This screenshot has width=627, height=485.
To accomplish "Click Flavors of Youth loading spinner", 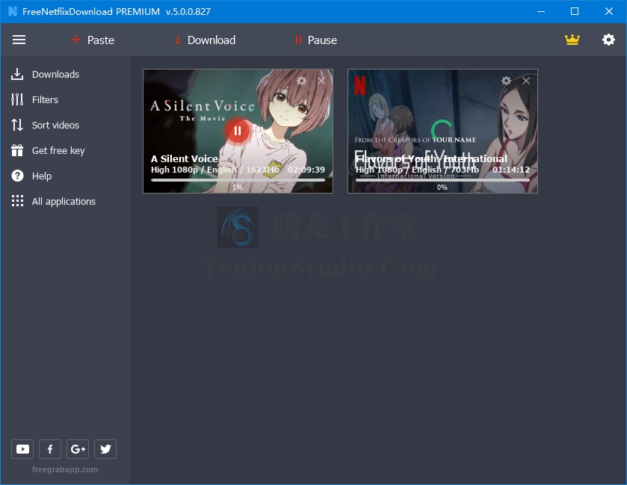I will [x=442, y=130].
